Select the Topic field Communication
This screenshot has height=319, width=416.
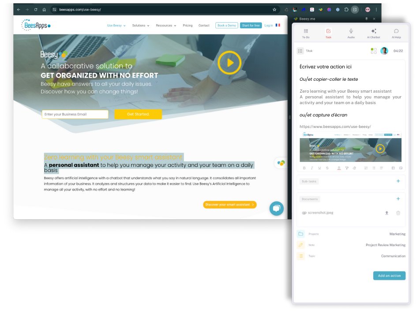tap(393, 256)
